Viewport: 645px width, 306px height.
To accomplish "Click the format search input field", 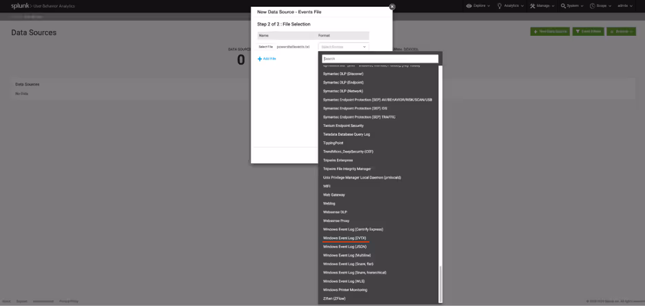I will click(380, 59).
